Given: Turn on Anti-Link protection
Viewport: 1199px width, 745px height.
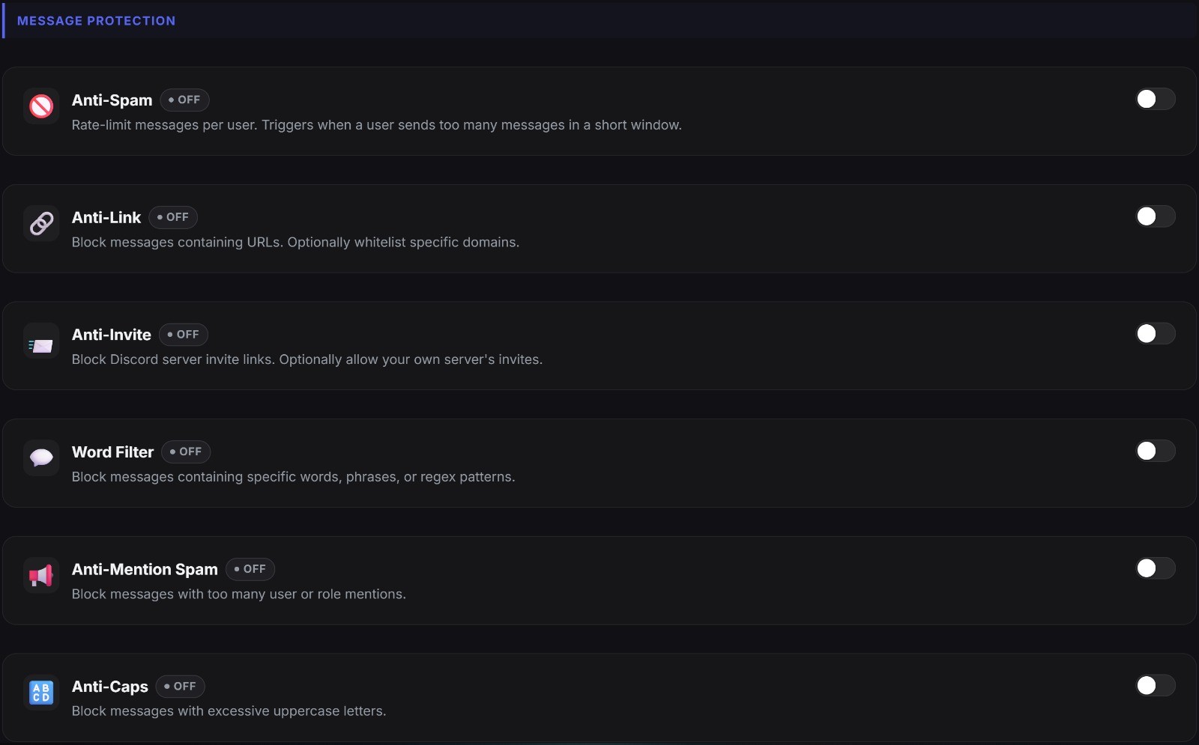Looking at the screenshot, I should 1155,216.
